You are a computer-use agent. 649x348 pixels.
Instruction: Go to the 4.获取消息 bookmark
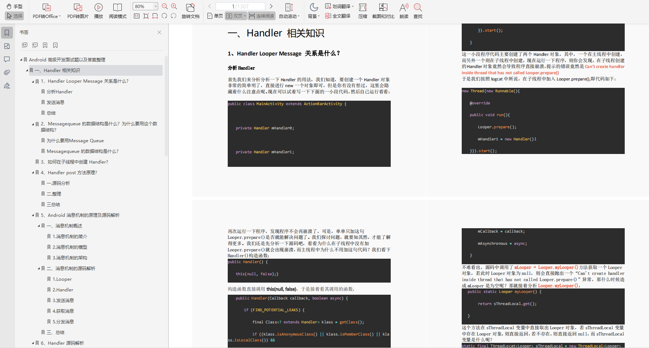63,311
